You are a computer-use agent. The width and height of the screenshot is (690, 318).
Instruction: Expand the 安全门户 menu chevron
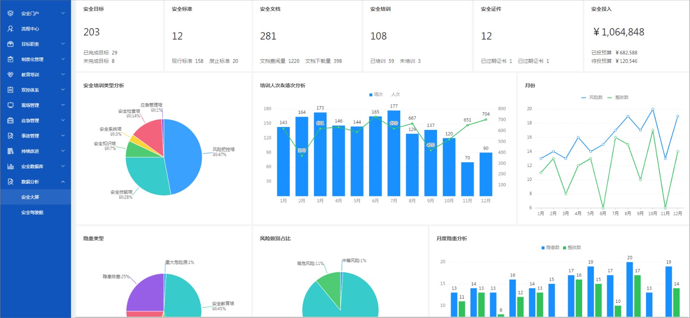63,13
